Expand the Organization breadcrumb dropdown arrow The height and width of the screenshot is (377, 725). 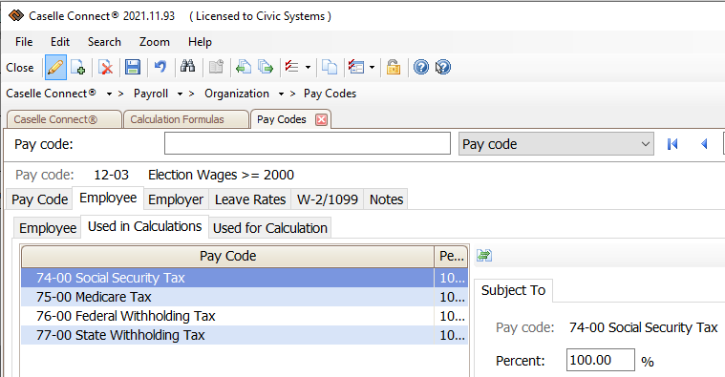click(281, 94)
